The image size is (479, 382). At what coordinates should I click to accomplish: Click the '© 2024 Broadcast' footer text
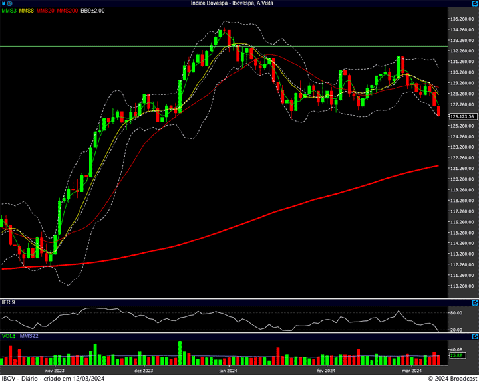tap(452, 378)
